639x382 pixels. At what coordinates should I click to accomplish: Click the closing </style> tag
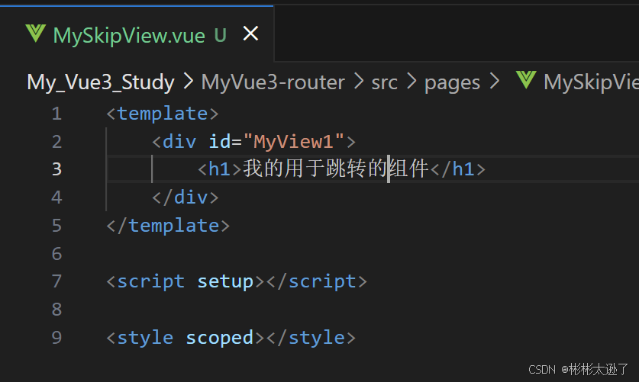[x=311, y=338]
